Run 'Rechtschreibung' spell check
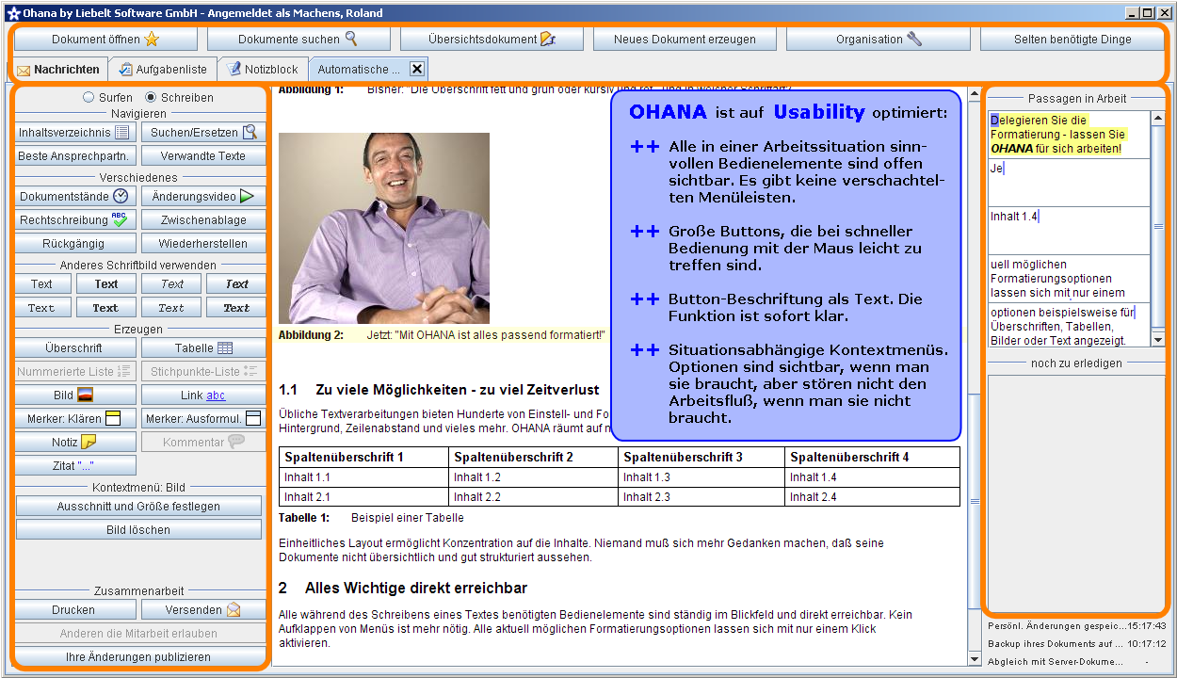 pos(75,219)
